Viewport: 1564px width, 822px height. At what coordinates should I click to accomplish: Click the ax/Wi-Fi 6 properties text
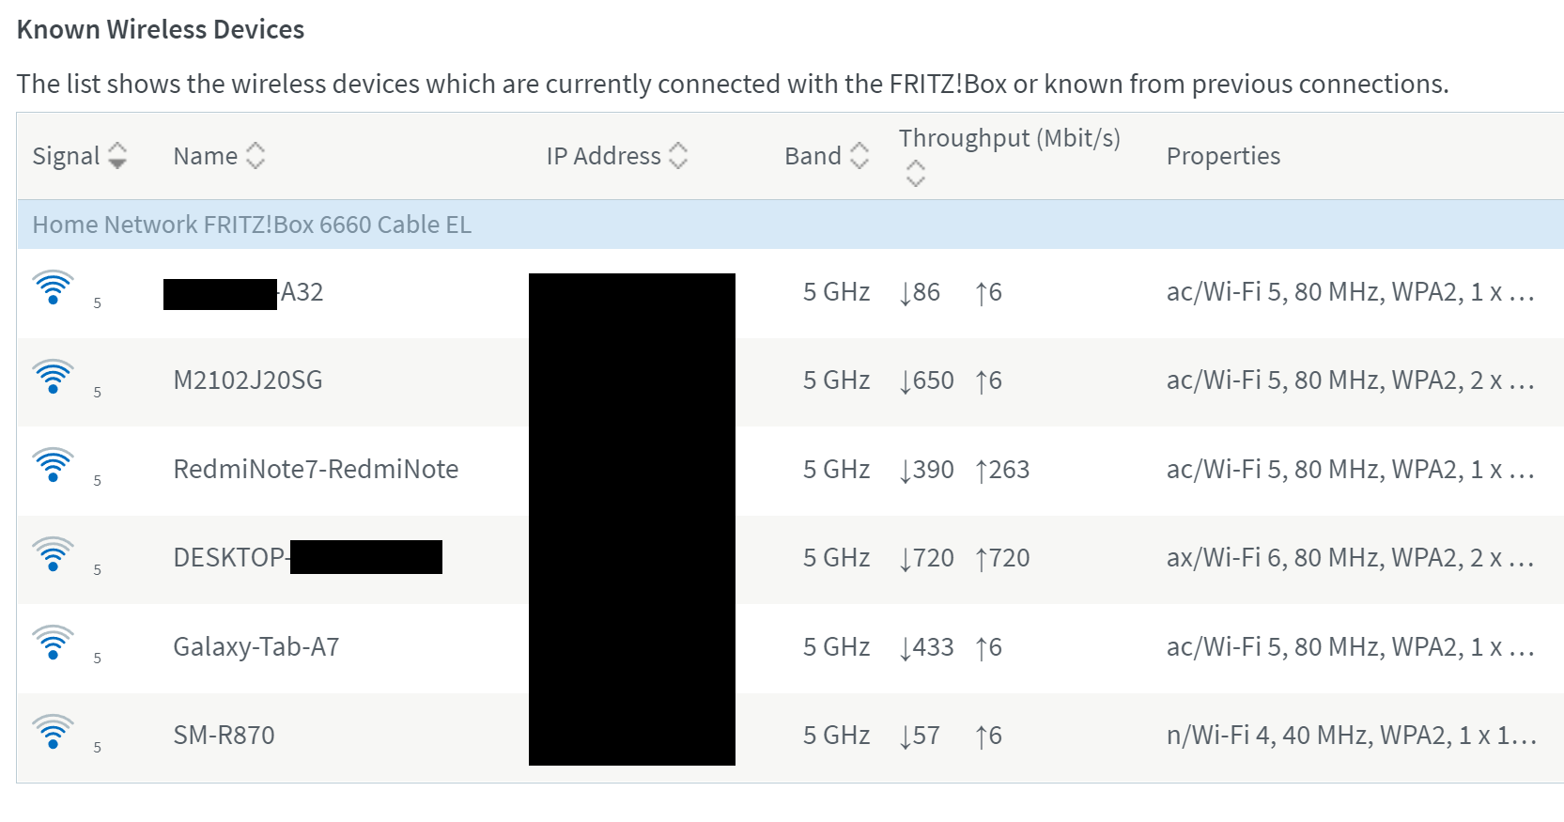[1349, 558]
